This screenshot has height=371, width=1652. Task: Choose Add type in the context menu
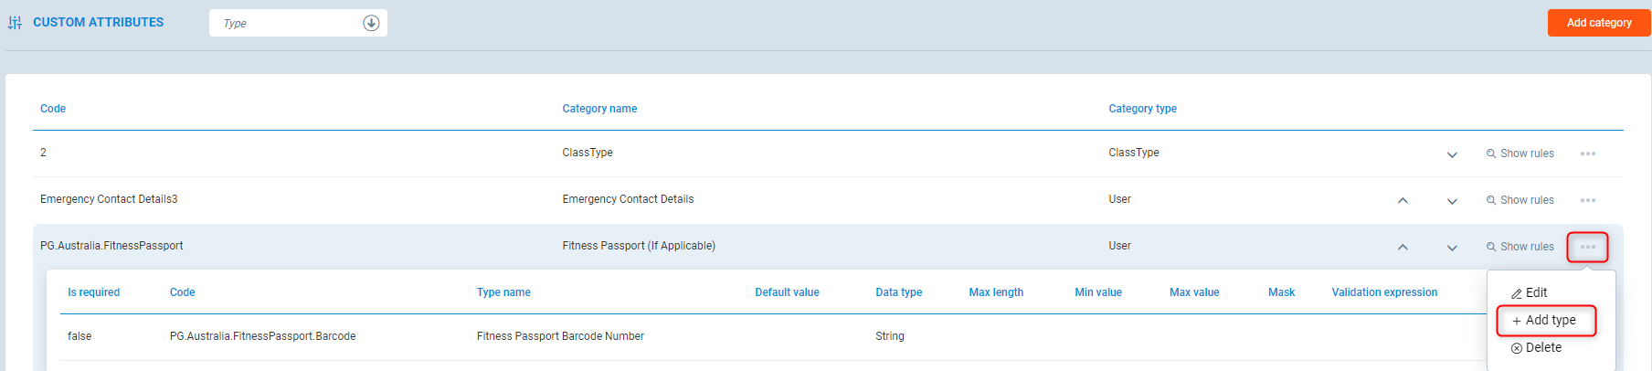[1544, 320]
